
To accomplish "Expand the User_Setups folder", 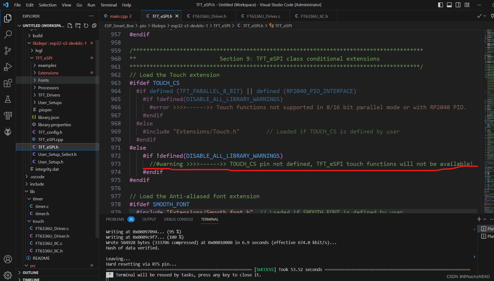I will (x=57, y=102).
